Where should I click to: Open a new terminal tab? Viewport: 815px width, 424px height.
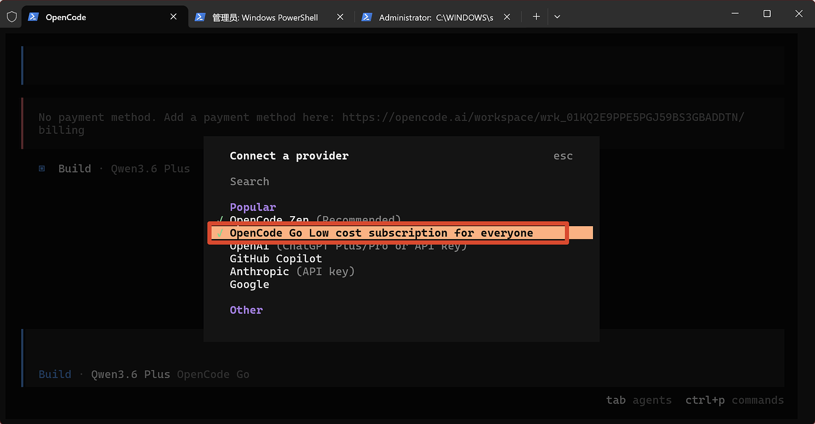click(x=536, y=17)
